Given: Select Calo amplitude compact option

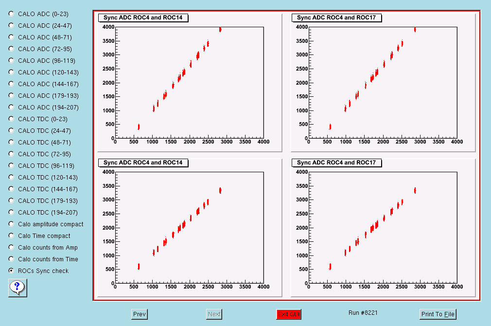Looking at the screenshot, I should (x=11, y=224).
